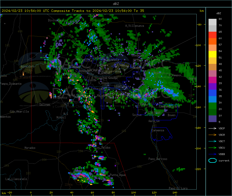Click the 100 tick on horizontal km axis

pos(134,192)
